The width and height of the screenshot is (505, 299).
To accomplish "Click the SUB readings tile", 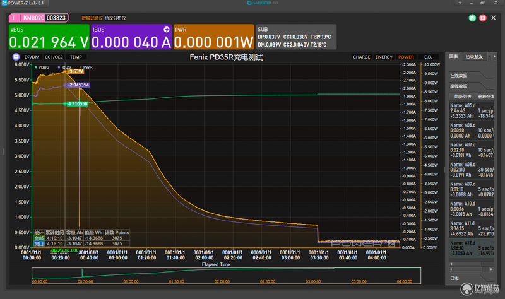I will click(x=296, y=37).
